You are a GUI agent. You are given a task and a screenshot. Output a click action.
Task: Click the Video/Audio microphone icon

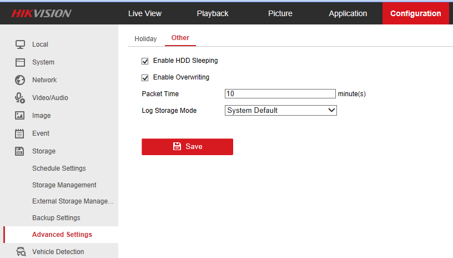(20, 98)
